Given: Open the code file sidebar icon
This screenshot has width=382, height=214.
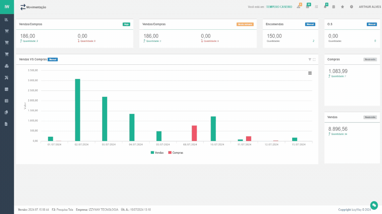Looking at the screenshot, I should point(7,124).
